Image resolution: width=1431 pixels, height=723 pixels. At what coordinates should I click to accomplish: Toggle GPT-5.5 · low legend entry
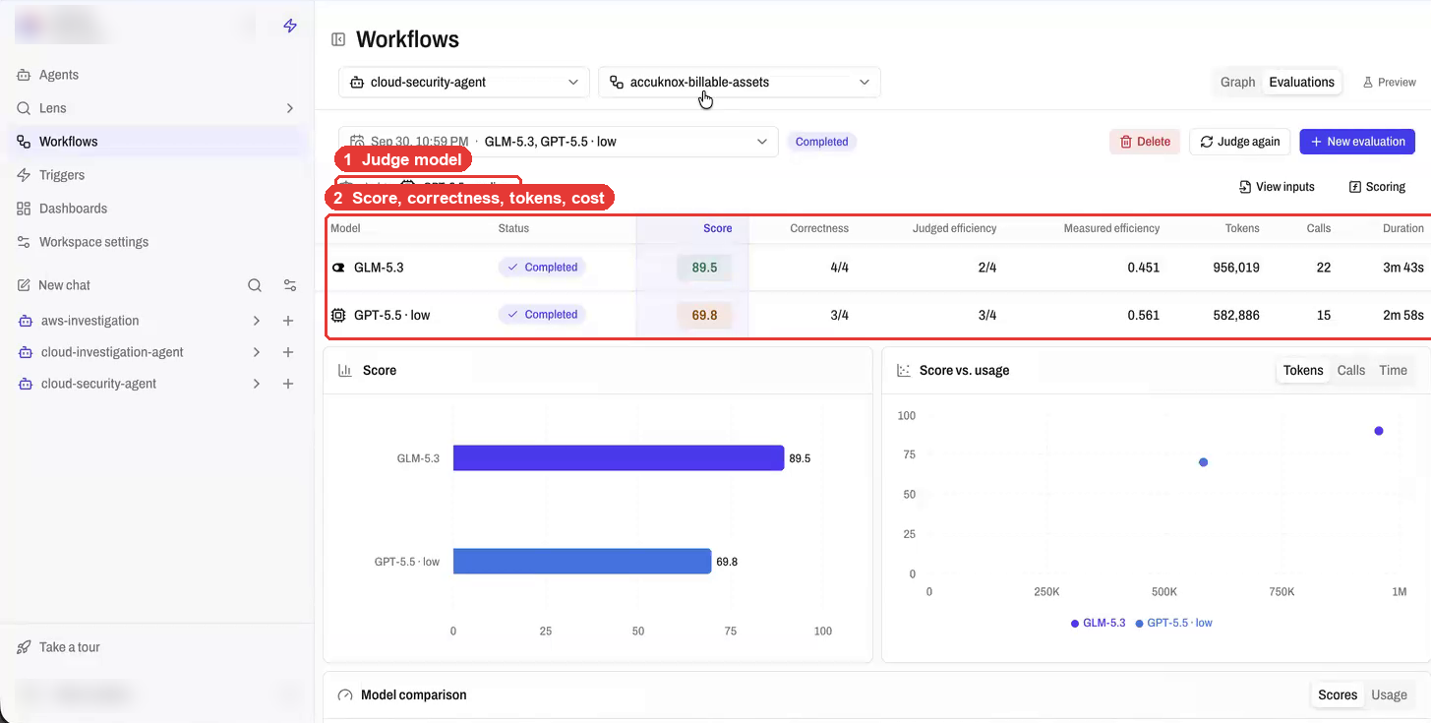1173,623
